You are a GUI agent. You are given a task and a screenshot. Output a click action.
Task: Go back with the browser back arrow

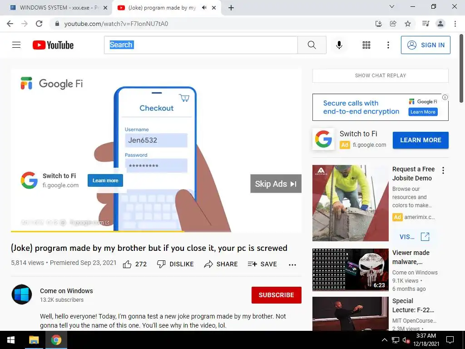coord(10,24)
